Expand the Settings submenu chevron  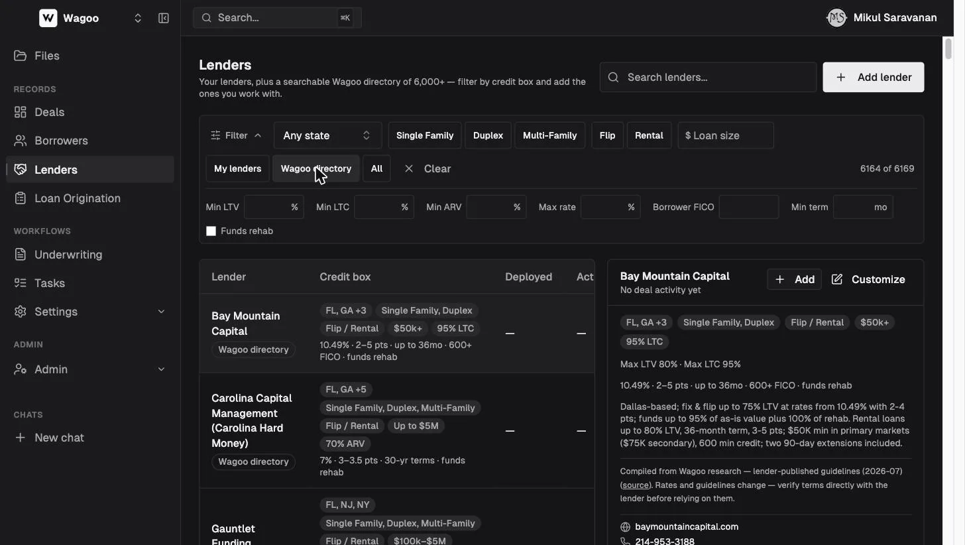(161, 312)
